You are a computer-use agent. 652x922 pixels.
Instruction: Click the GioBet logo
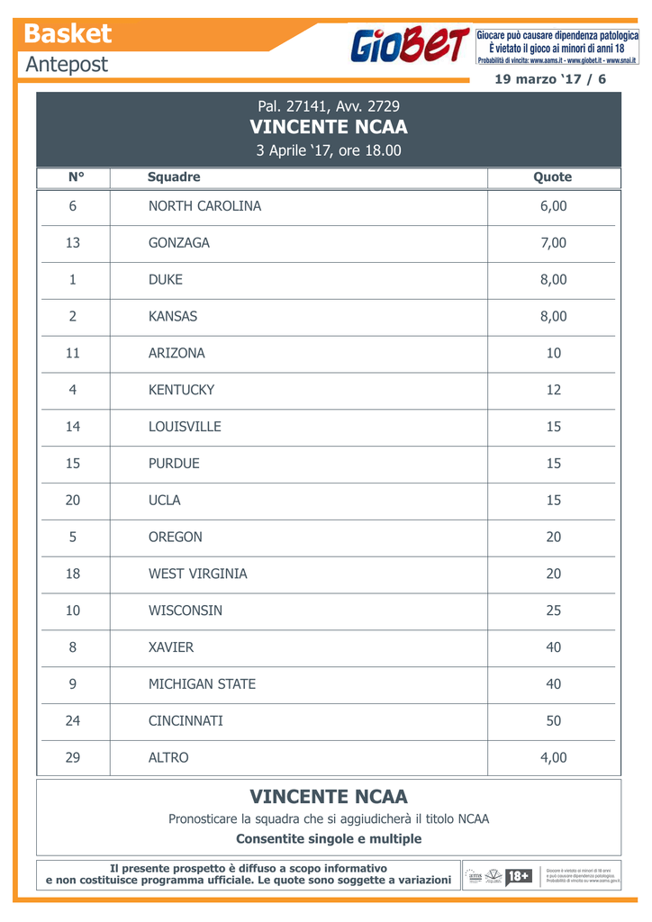pos(410,45)
